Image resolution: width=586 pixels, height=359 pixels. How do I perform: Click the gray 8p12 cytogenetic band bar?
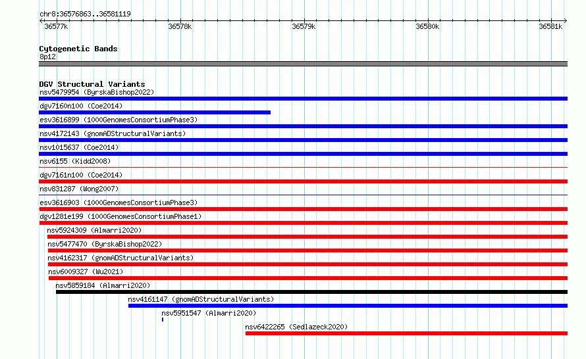coord(303,64)
